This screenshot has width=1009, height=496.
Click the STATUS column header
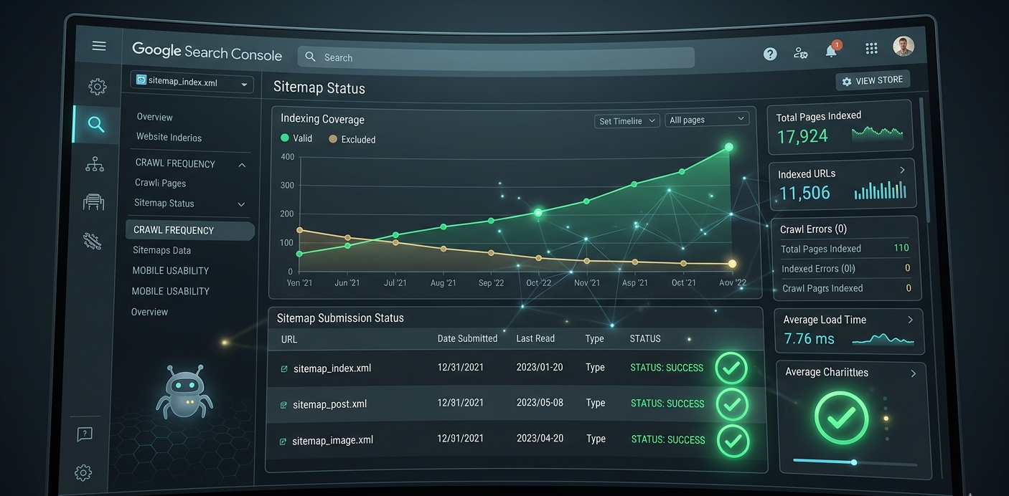[x=645, y=338]
